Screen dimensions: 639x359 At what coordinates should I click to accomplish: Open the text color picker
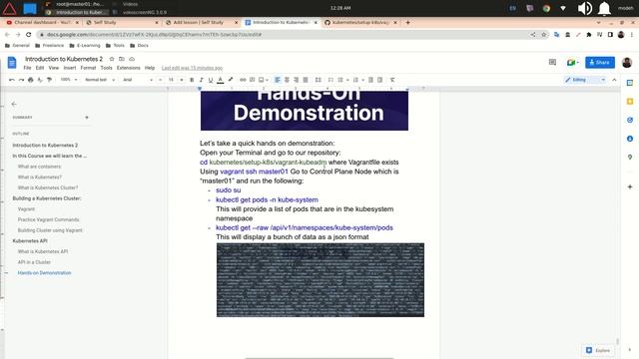pos(221,80)
